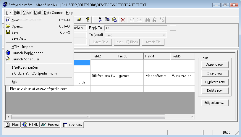Click the Field4 column header
Screen dimensions: 241x137
(157, 56)
